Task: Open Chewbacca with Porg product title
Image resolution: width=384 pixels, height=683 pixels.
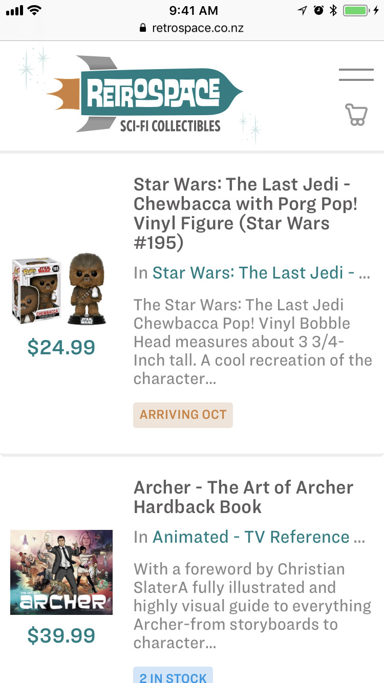Action: 245,214
